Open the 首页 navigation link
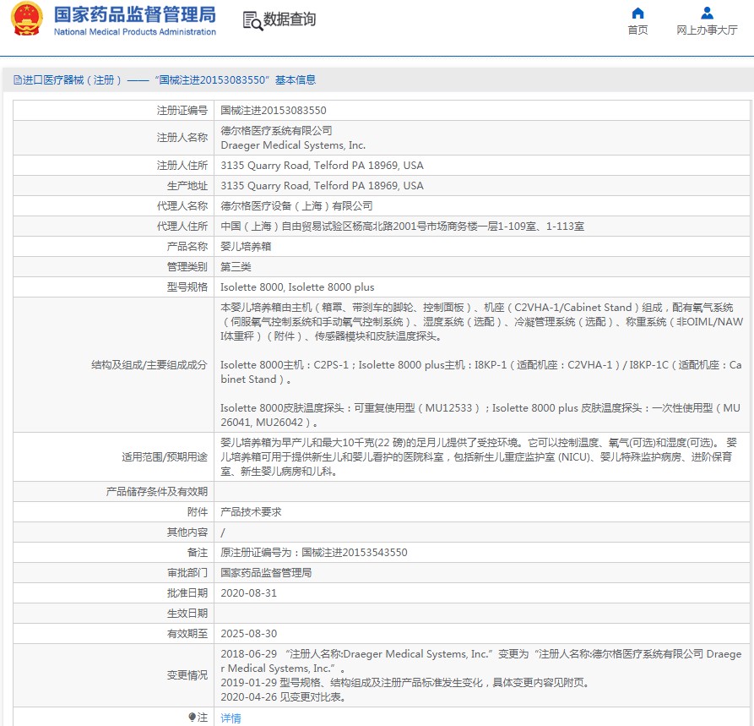754x726 pixels. click(x=637, y=30)
